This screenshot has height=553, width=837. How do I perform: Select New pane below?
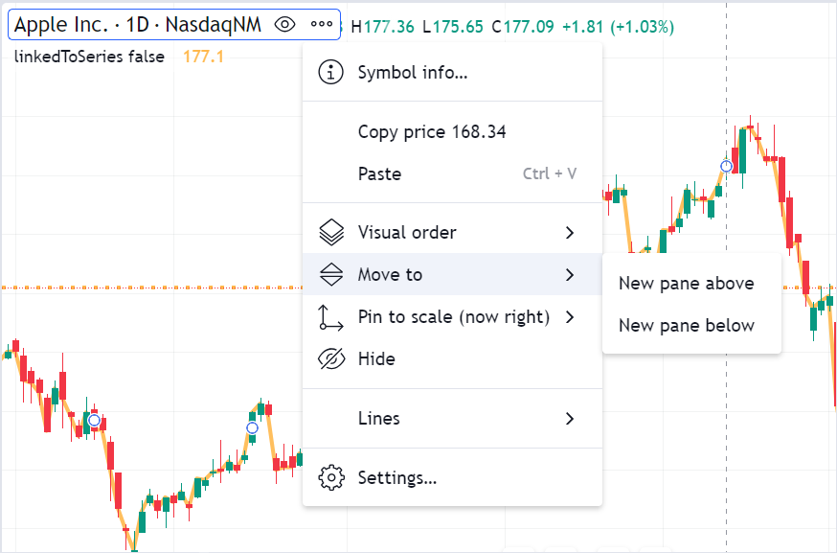click(686, 326)
